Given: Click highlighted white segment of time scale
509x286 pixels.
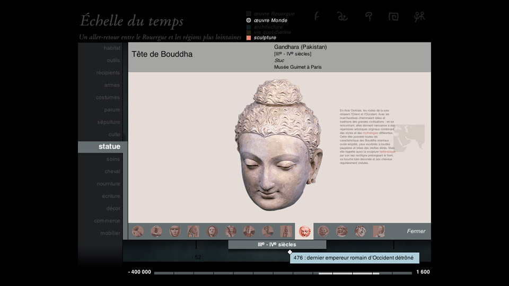Looking at the screenshot, I should (349, 273).
